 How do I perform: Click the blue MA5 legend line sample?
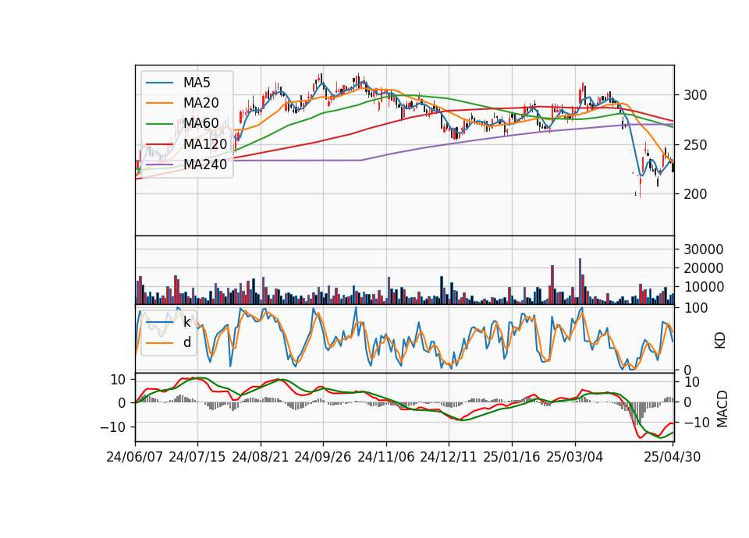pyautogui.click(x=159, y=83)
